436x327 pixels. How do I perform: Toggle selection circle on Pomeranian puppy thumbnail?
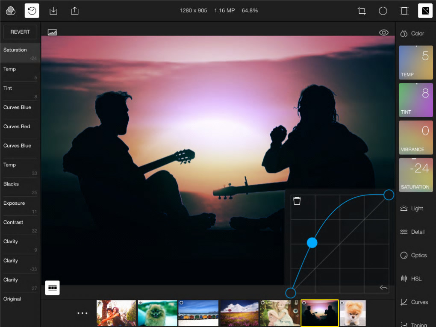click(x=342, y=303)
